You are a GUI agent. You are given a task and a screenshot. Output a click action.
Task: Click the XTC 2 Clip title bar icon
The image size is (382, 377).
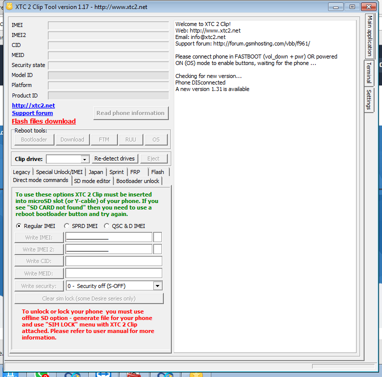pos(9,6)
